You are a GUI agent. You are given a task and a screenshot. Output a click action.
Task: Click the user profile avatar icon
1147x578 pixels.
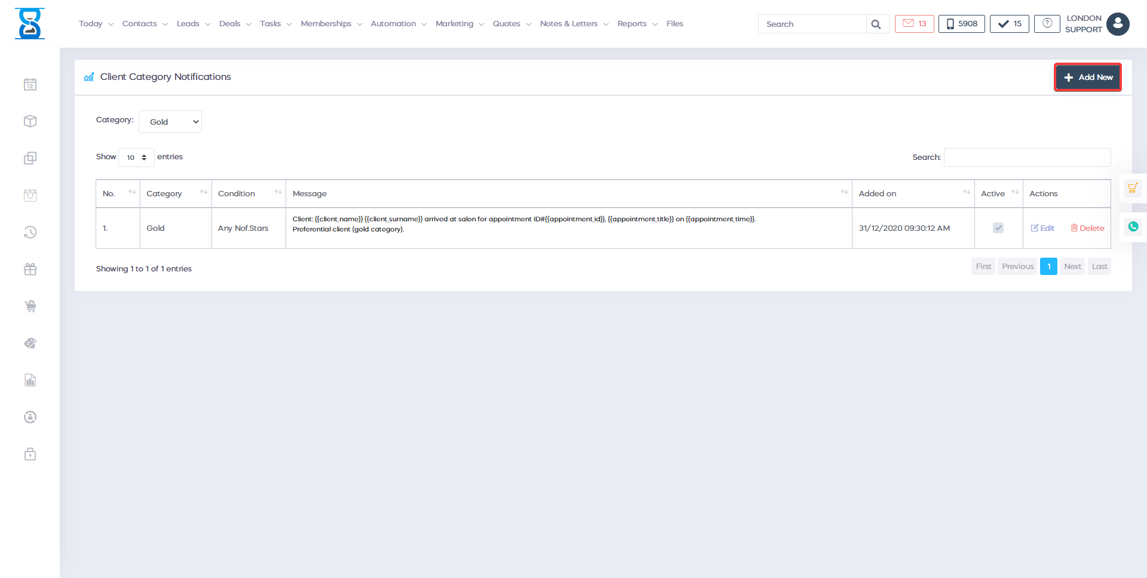click(x=1118, y=24)
